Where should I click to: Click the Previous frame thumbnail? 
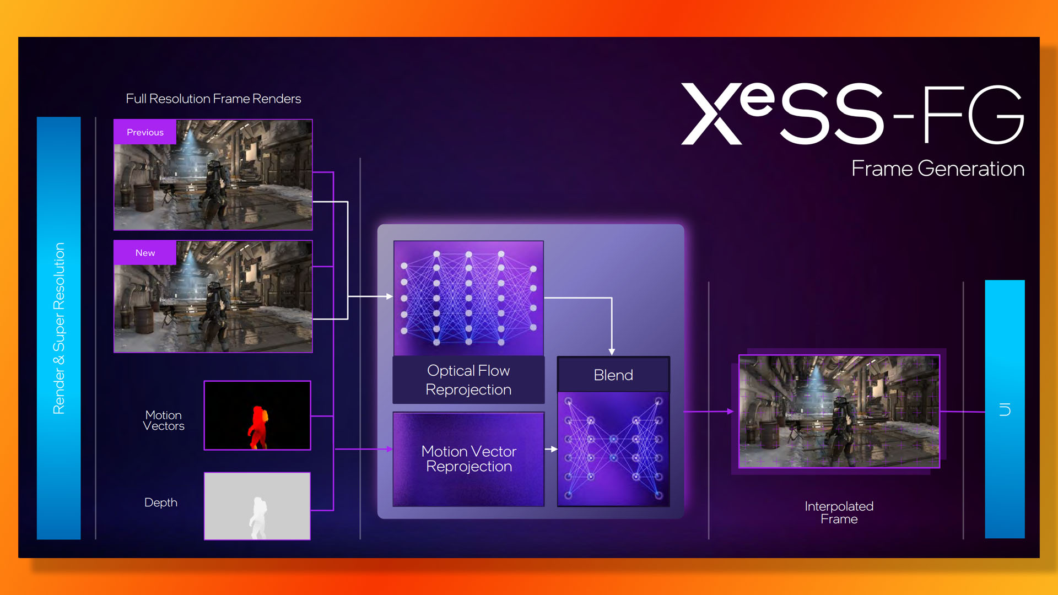pyautogui.click(x=213, y=173)
